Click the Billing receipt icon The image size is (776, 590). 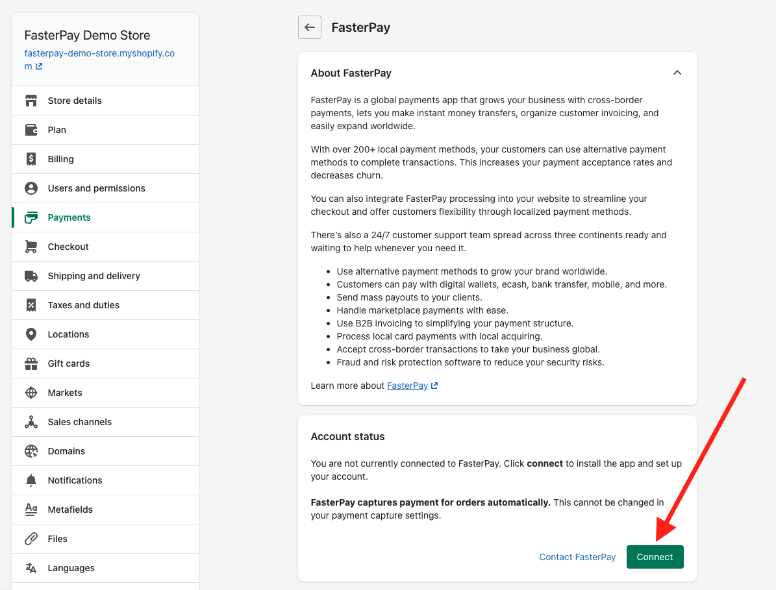click(x=31, y=159)
